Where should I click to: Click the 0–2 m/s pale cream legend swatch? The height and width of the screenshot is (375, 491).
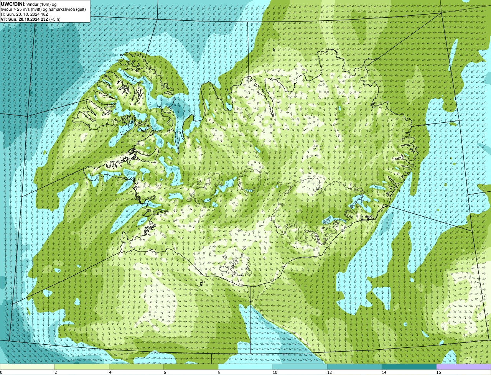28,367
